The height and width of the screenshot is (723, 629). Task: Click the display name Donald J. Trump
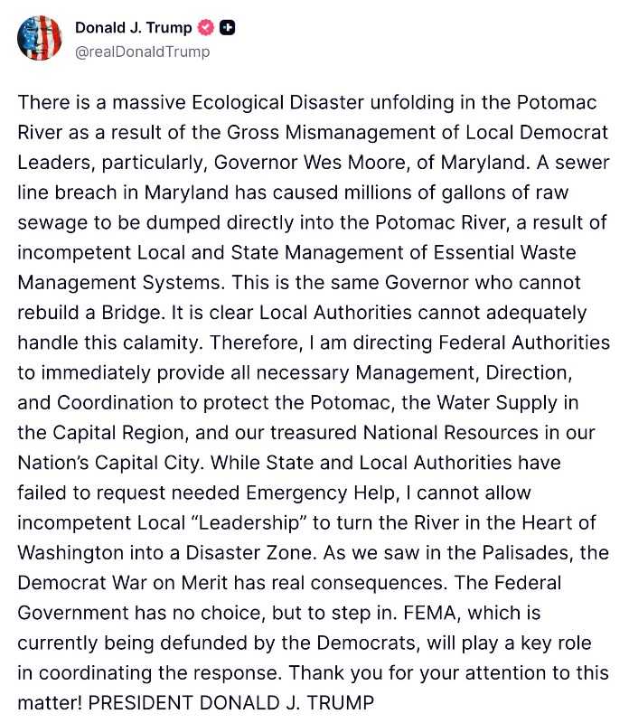(133, 28)
